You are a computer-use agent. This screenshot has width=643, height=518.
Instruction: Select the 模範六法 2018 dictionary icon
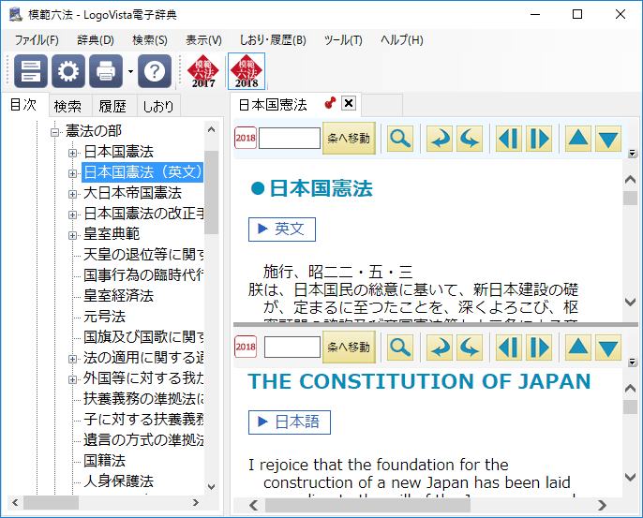247,71
